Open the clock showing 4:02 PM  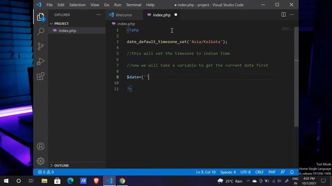click(x=309, y=181)
